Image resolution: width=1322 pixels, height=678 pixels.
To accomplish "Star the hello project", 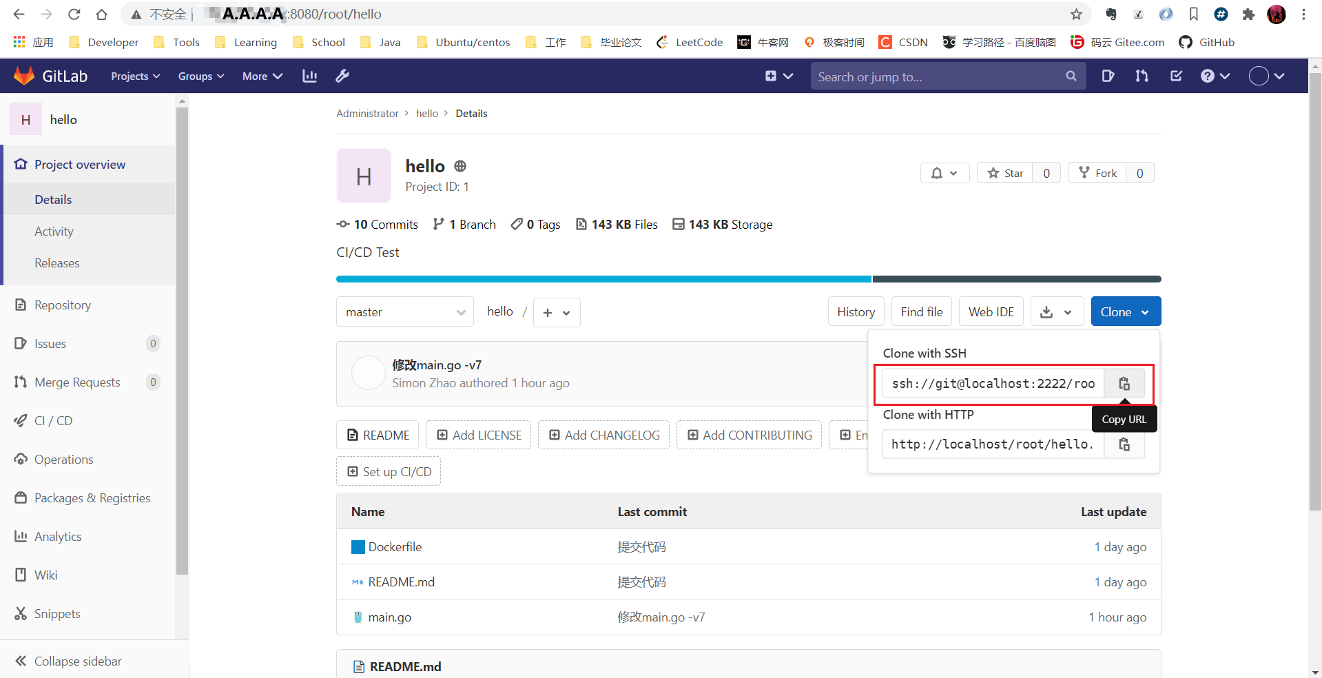I will coord(1005,173).
